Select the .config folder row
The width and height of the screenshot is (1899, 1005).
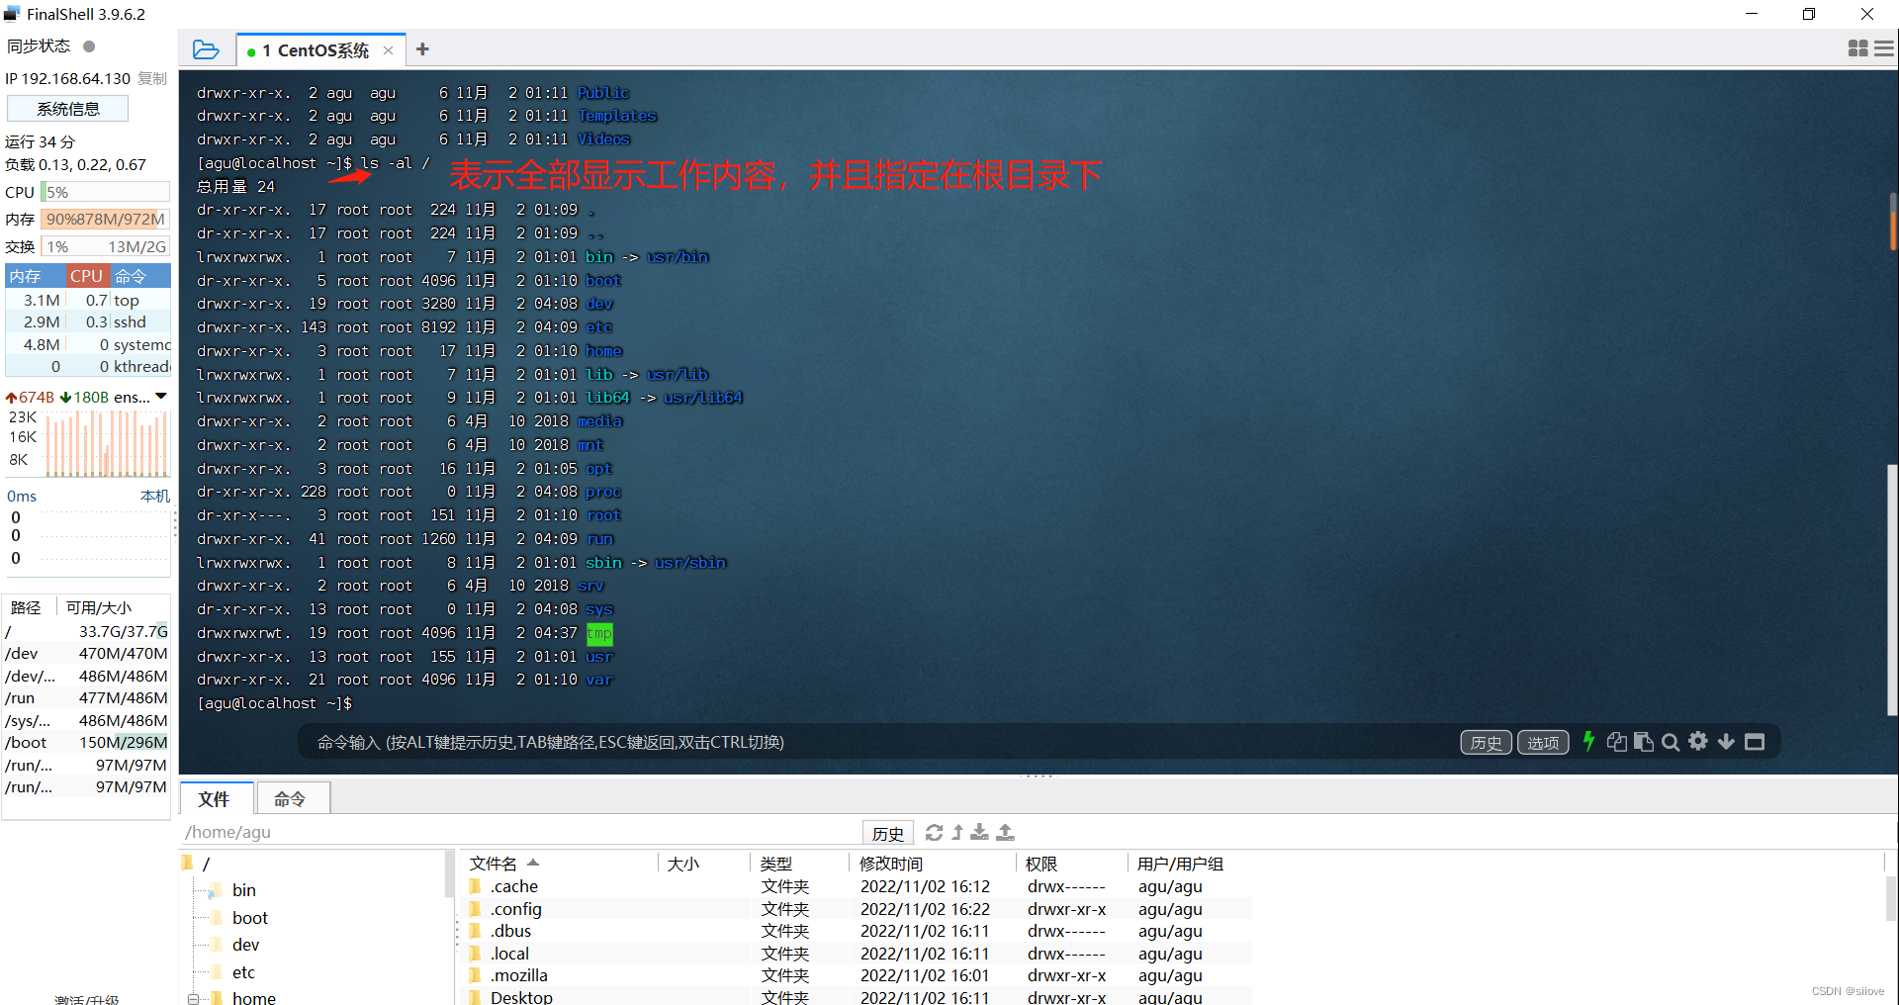pos(858,909)
